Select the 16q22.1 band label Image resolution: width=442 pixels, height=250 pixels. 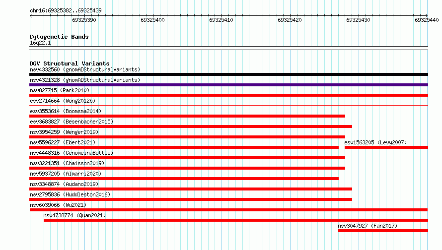tap(40, 43)
